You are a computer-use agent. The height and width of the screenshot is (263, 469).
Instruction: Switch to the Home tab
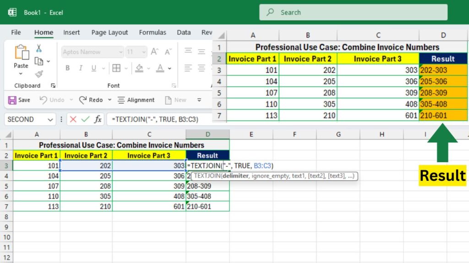(44, 32)
